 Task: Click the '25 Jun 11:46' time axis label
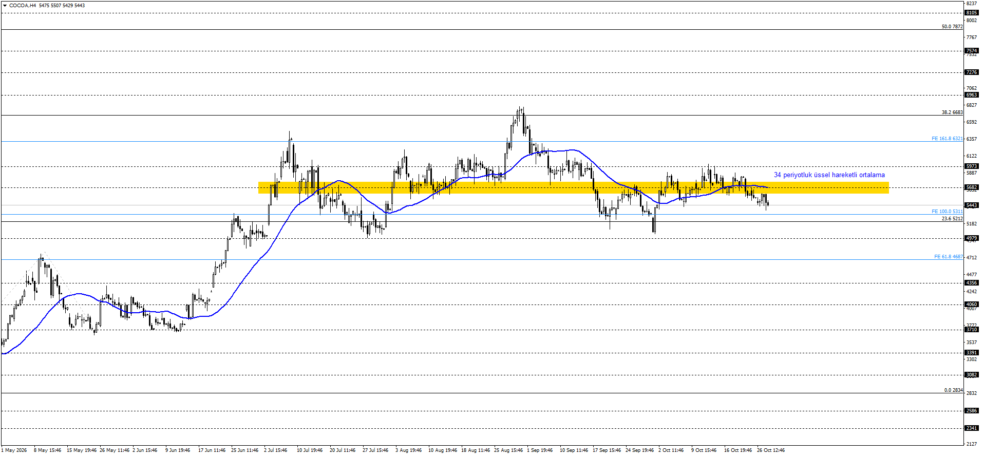[244, 450]
